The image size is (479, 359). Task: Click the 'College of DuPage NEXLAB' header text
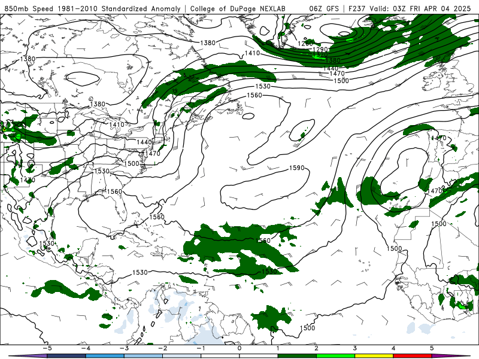(238, 8)
